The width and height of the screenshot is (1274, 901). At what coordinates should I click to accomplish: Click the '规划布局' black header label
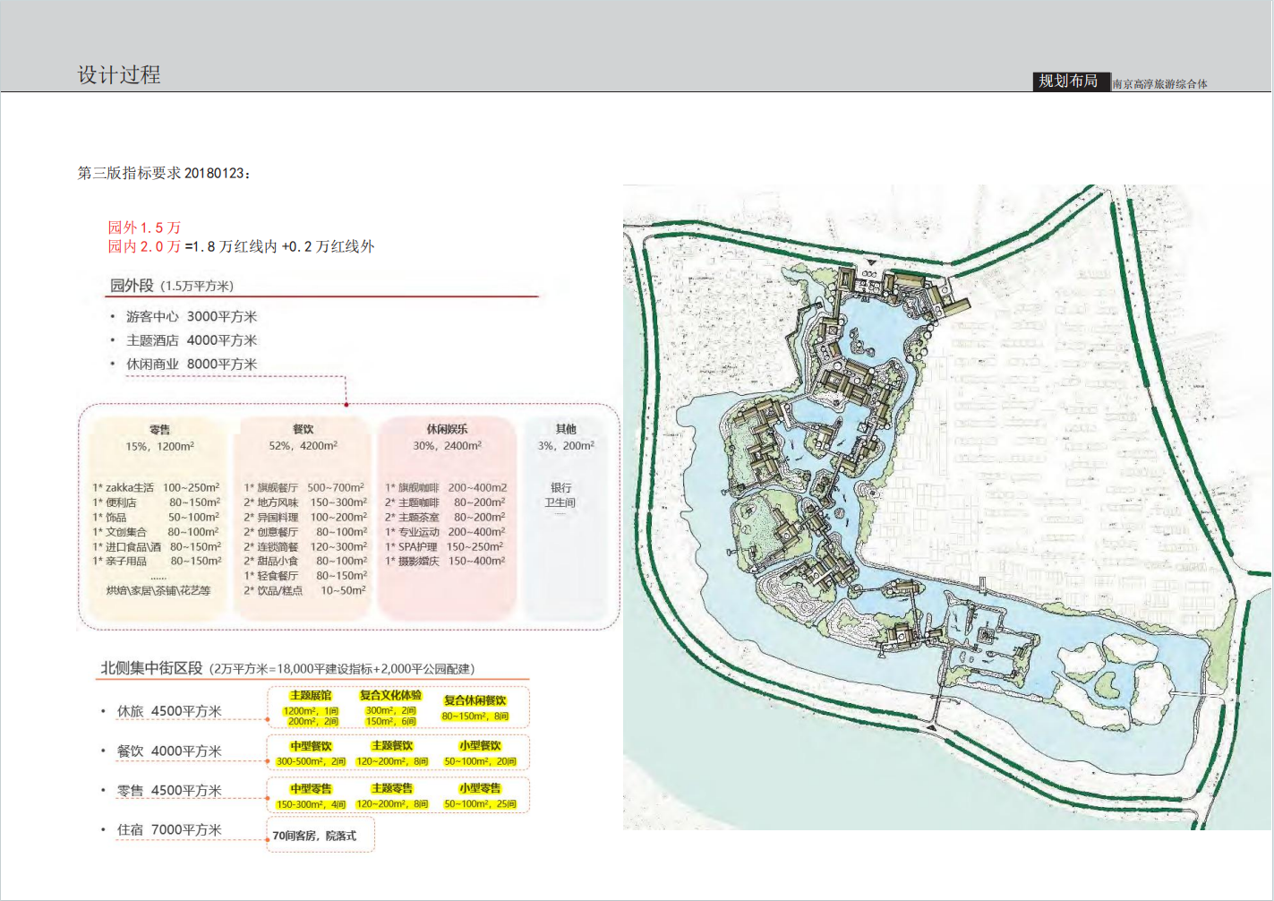pyautogui.click(x=1071, y=81)
